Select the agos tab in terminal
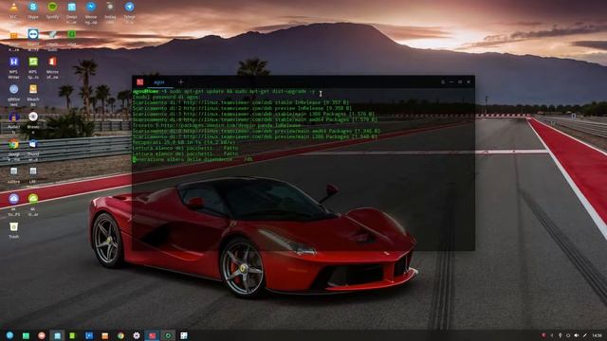 point(159,82)
